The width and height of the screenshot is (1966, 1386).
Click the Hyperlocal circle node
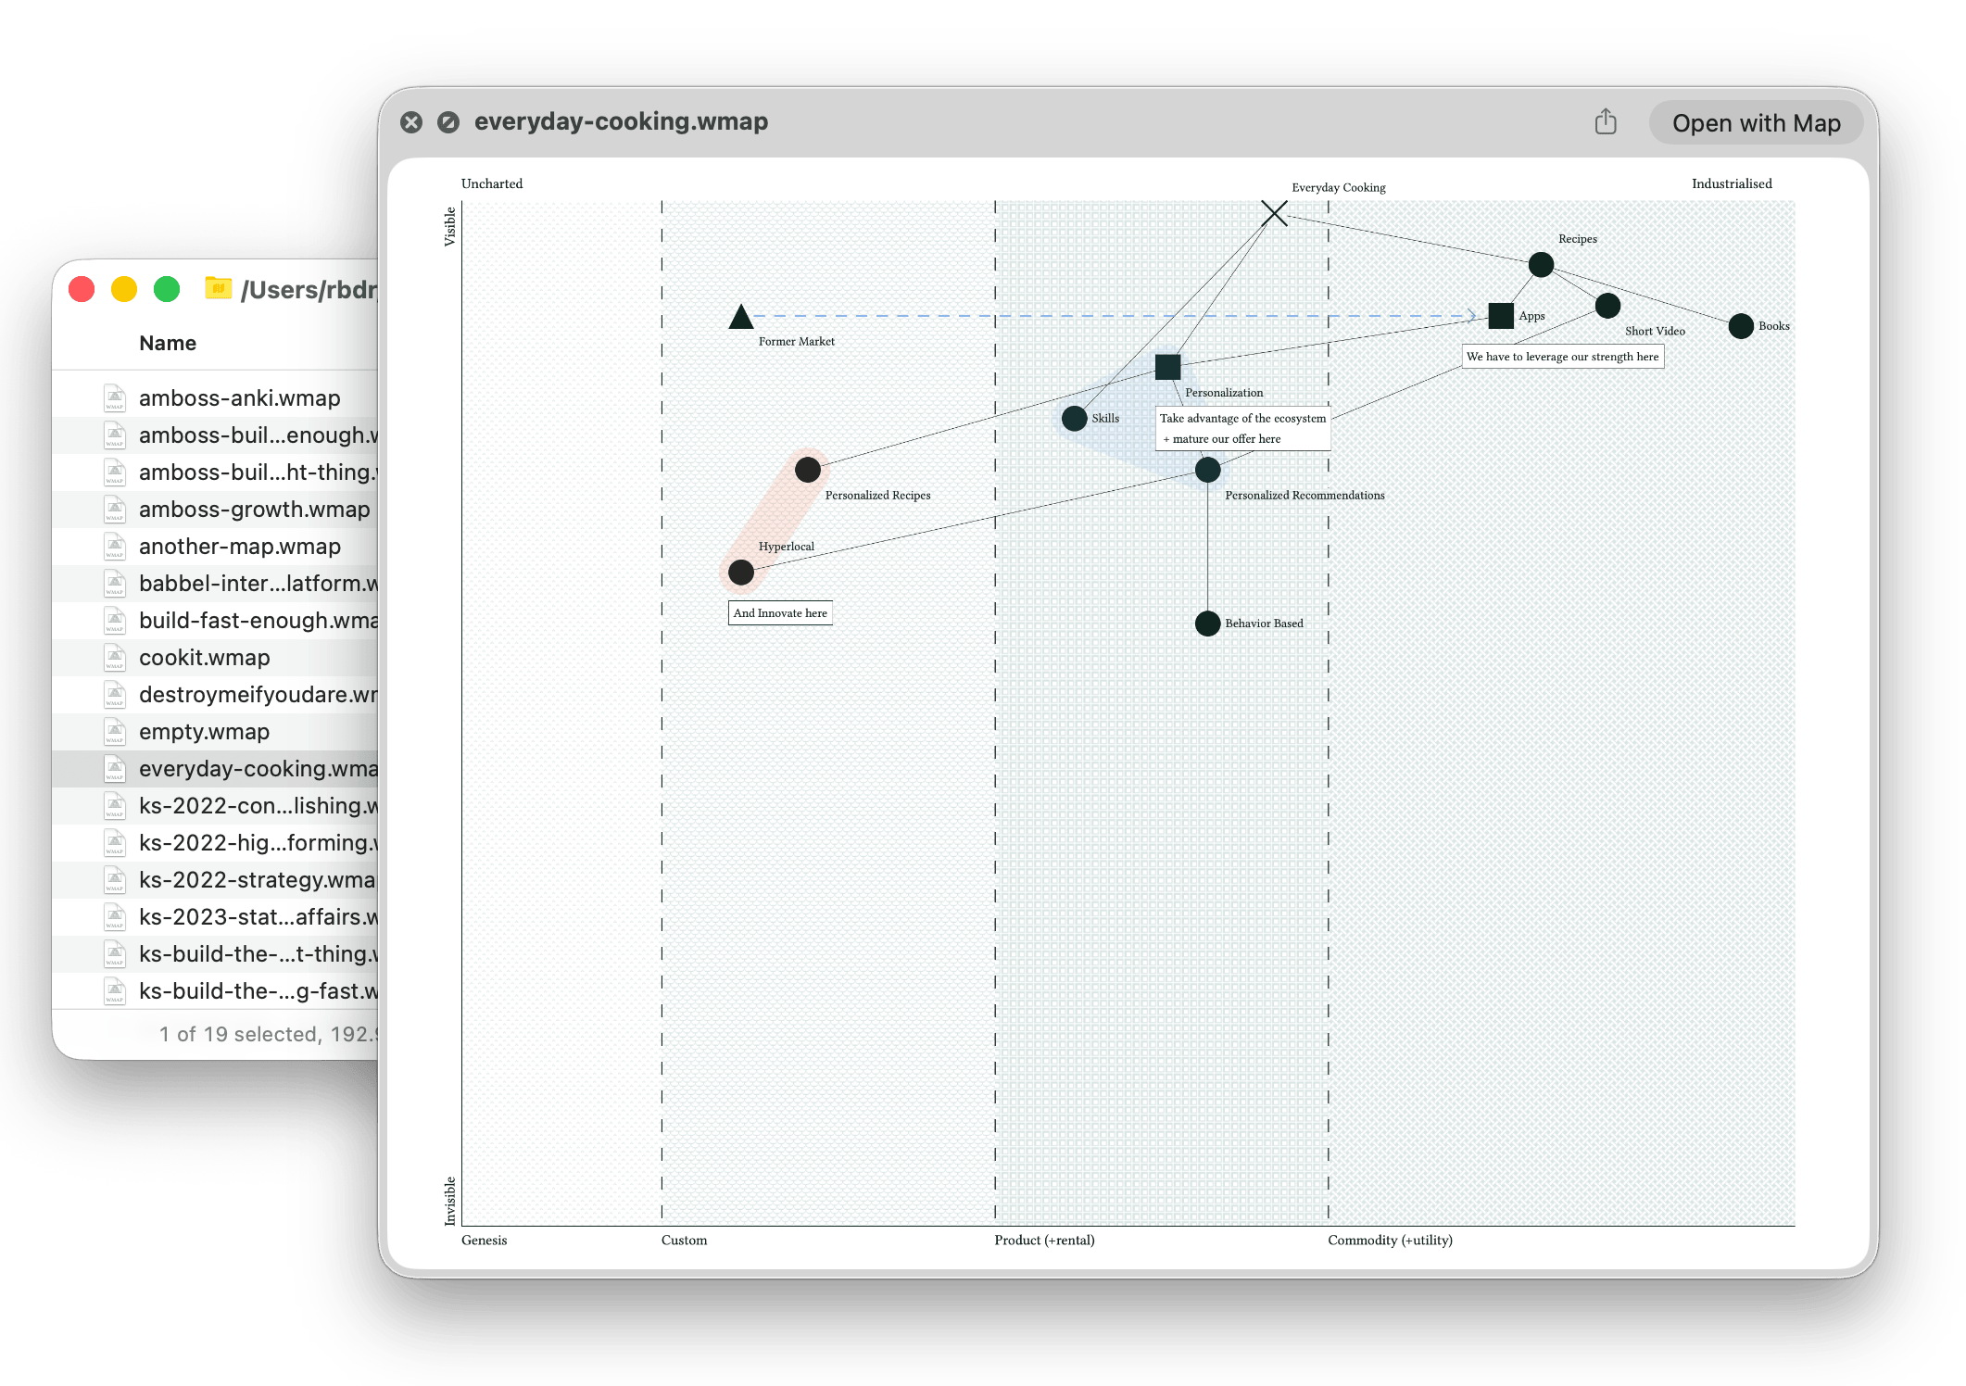741,573
